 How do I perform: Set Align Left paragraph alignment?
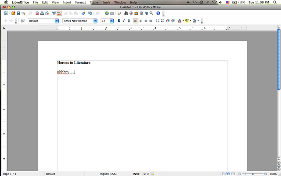136,21
